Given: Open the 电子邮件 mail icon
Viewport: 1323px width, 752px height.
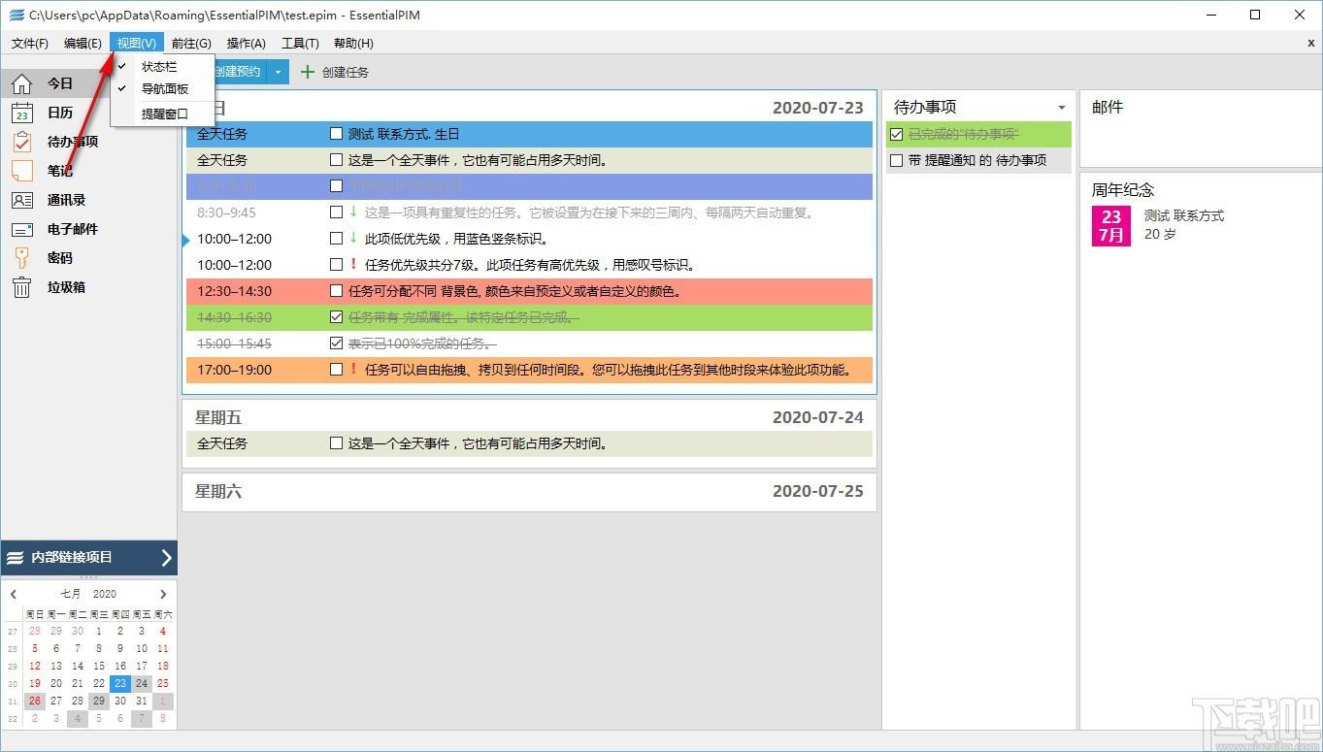Looking at the screenshot, I should tap(21, 229).
